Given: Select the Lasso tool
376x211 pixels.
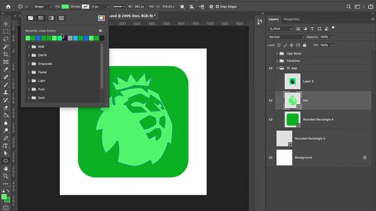Looking at the screenshot, I should click(6, 39).
